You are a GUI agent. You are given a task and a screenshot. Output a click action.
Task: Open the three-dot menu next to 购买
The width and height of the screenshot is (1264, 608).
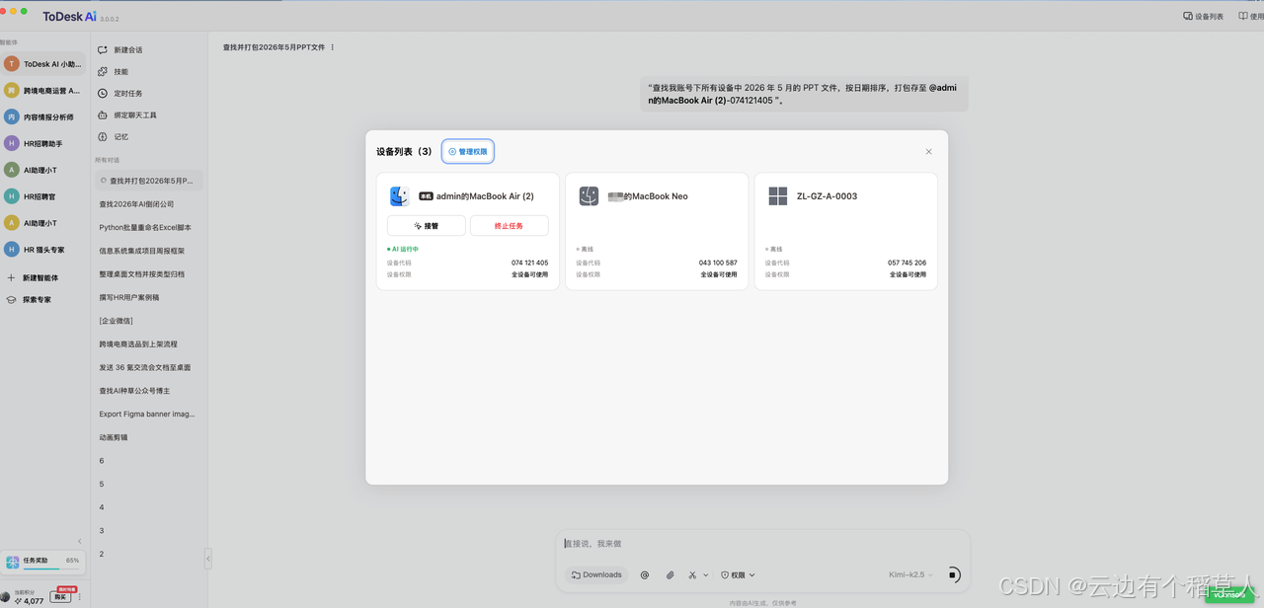79,597
